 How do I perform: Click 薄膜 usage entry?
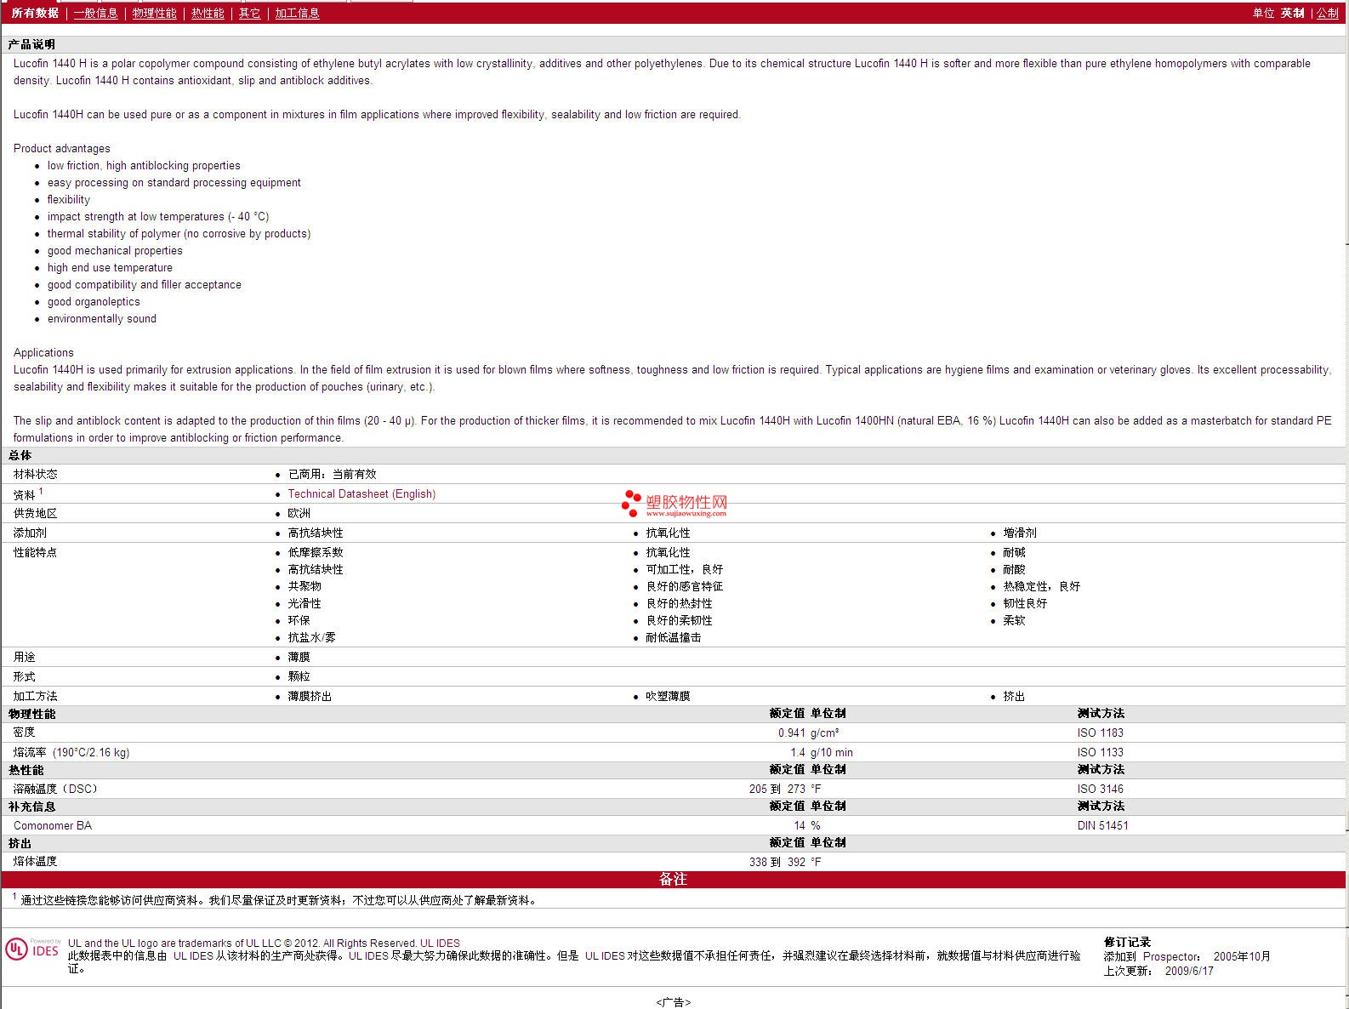coord(299,657)
